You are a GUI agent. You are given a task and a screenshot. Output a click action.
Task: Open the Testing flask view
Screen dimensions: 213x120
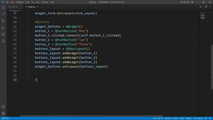pos(3,41)
